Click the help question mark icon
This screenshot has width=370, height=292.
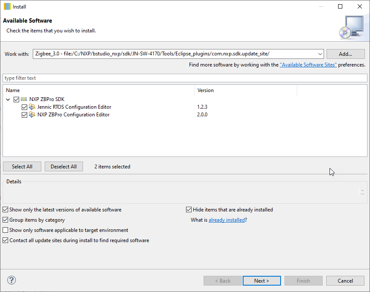click(12, 280)
